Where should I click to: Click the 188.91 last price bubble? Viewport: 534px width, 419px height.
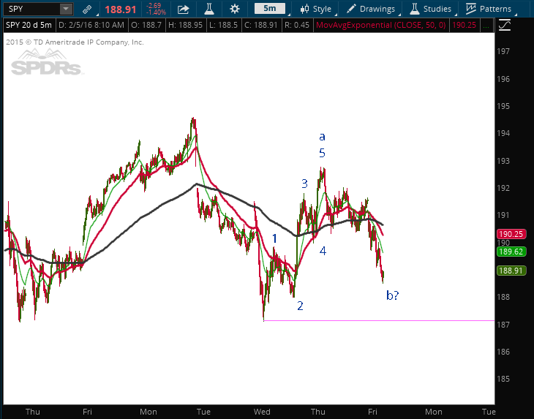(x=511, y=271)
